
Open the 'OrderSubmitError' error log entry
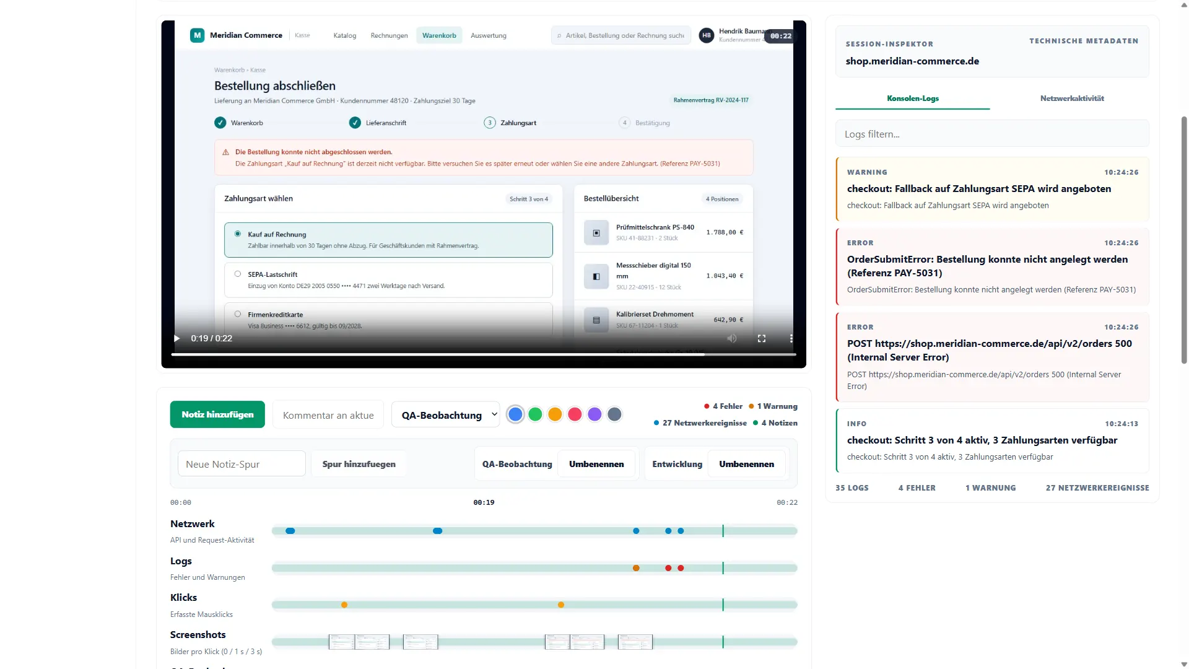point(992,266)
